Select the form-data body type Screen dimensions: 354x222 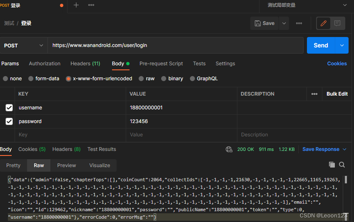pyautogui.click(x=44, y=79)
